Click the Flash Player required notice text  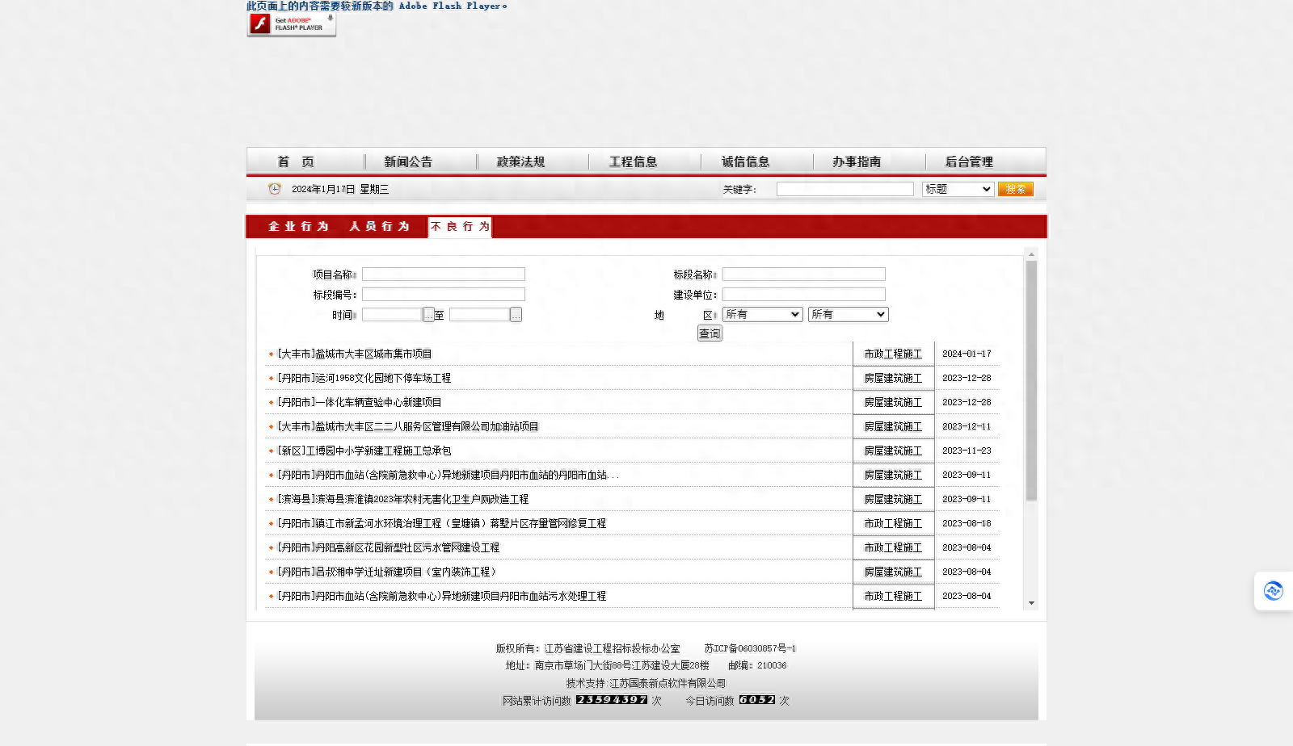tap(377, 6)
